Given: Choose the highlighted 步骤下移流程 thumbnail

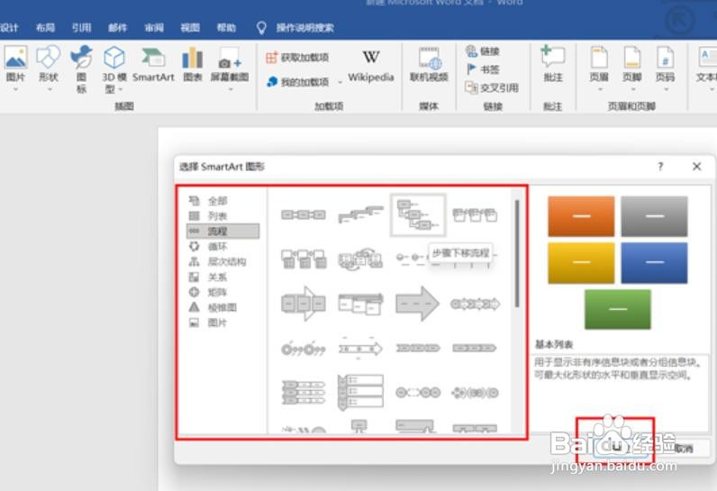Looking at the screenshot, I should (418, 215).
